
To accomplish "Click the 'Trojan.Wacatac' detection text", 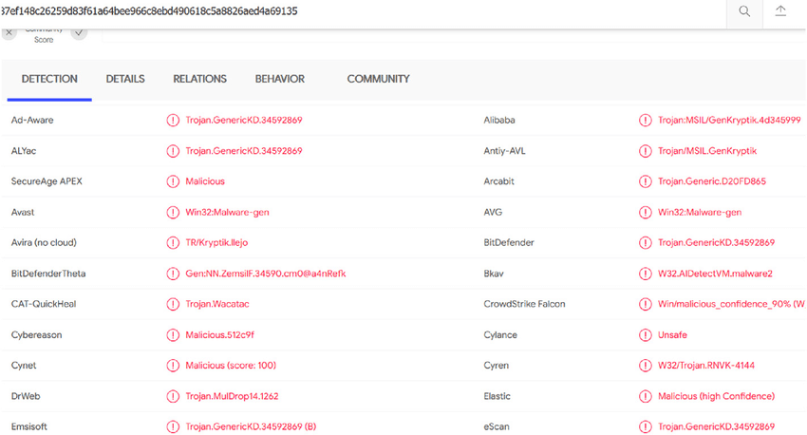I will [217, 304].
